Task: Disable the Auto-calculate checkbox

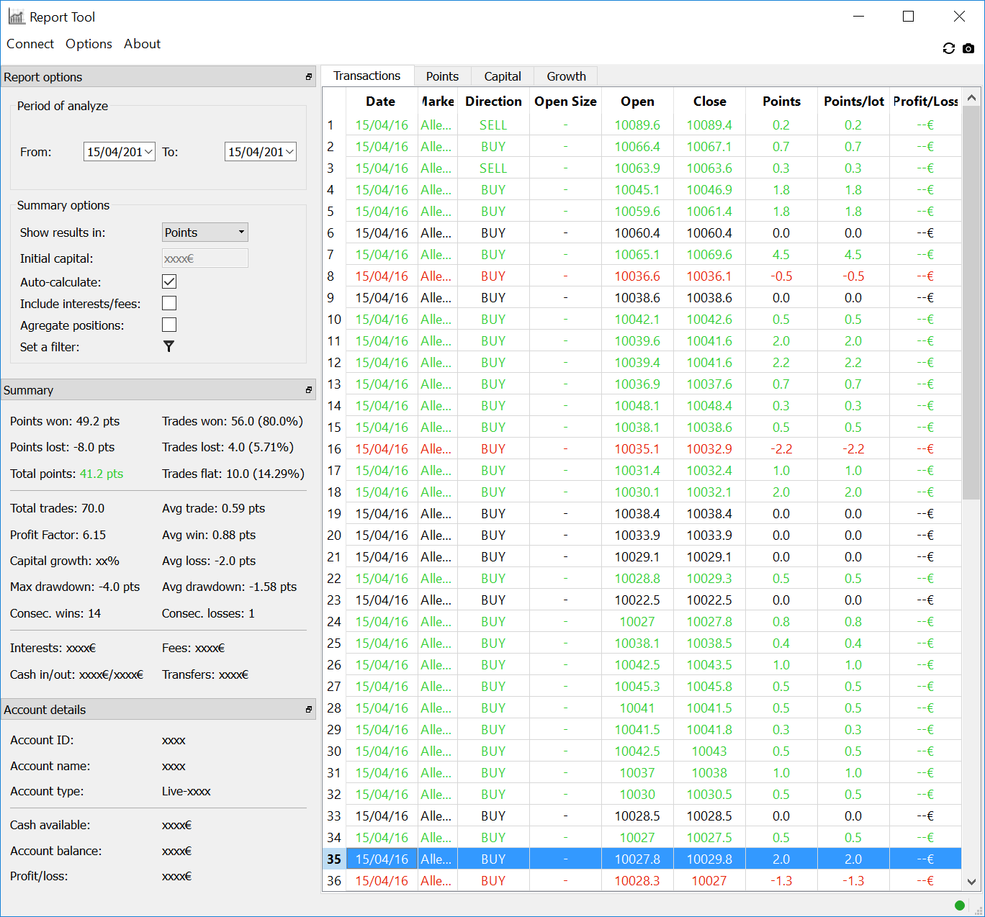Action: [169, 281]
